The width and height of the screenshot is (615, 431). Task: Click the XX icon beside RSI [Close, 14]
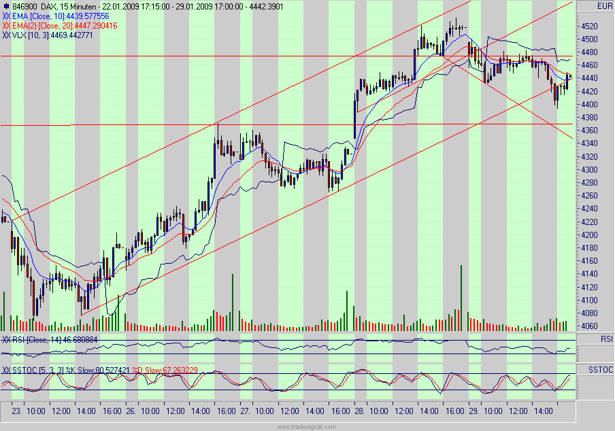click(x=7, y=338)
